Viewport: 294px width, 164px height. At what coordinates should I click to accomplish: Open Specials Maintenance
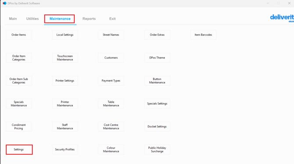tap(19, 104)
